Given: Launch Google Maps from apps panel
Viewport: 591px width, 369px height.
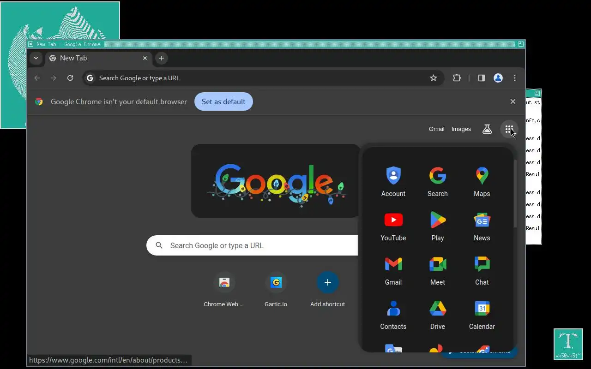Looking at the screenshot, I should tap(482, 182).
